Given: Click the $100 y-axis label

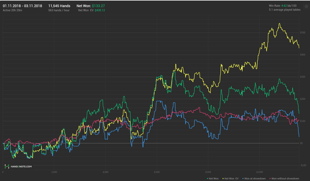Looking at the screenshot, I should coord(302,121).
